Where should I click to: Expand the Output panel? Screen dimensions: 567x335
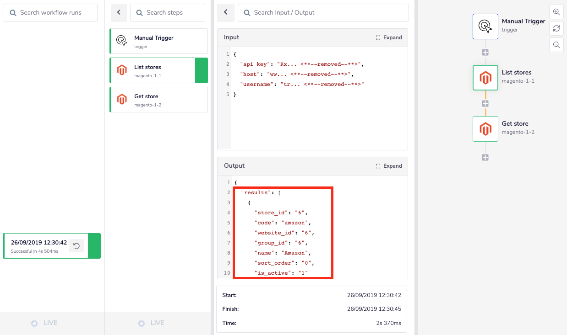pyautogui.click(x=389, y=166)
